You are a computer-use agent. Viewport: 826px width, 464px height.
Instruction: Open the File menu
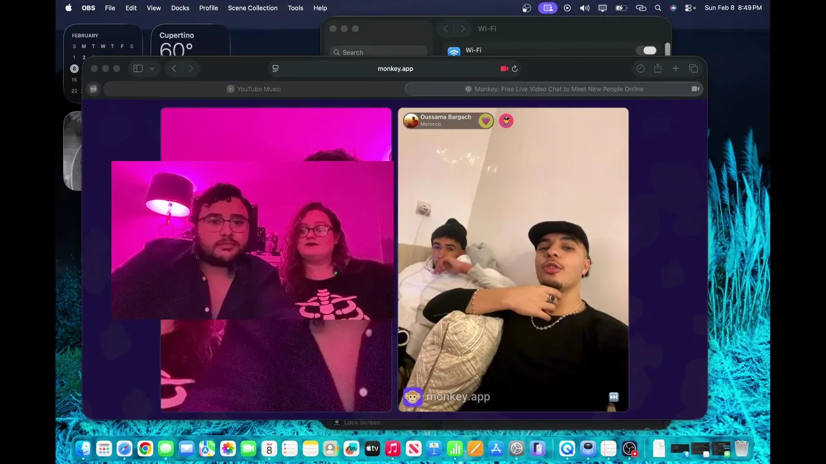110,8
